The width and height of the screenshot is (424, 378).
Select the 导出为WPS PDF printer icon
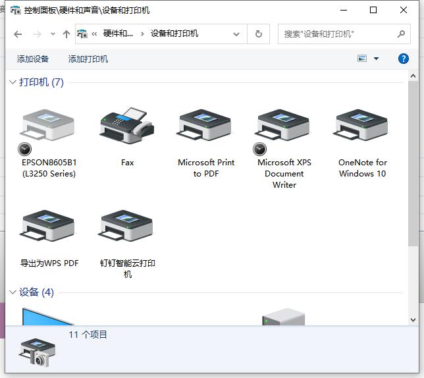(x=47, y=226)
